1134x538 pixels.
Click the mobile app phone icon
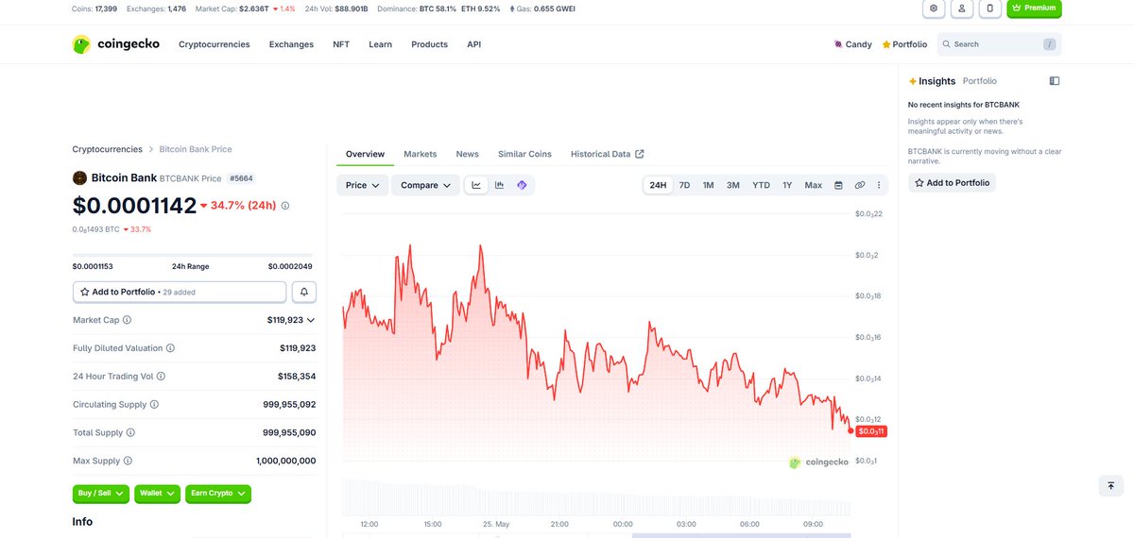pos(989,8)
